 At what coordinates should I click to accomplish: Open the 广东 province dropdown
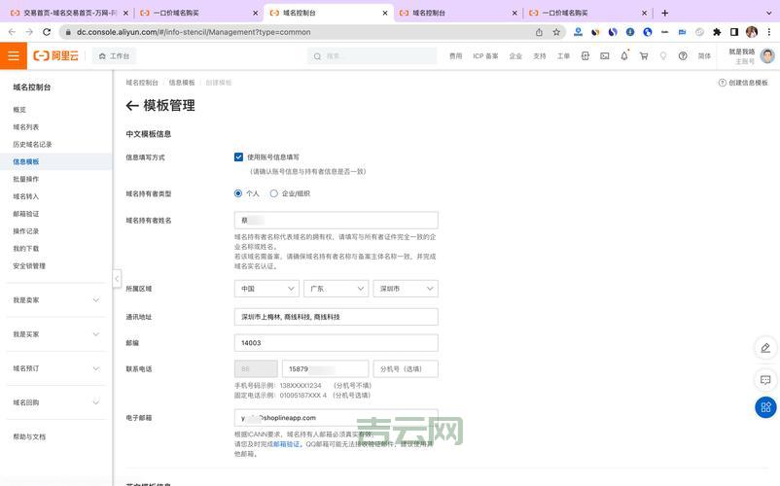pos(336,289)
